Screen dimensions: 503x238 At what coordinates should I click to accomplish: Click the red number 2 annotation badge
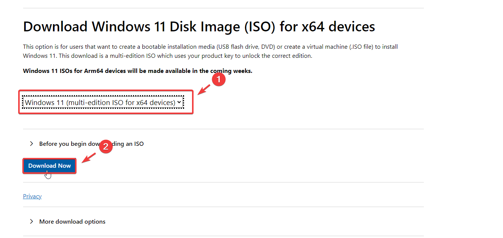106,147
